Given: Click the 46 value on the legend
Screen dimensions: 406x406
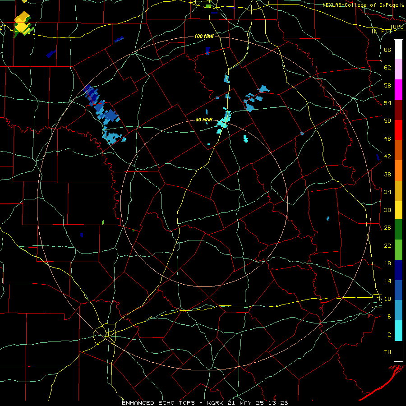Looking at the screenshot, I should tap(388, 139).
